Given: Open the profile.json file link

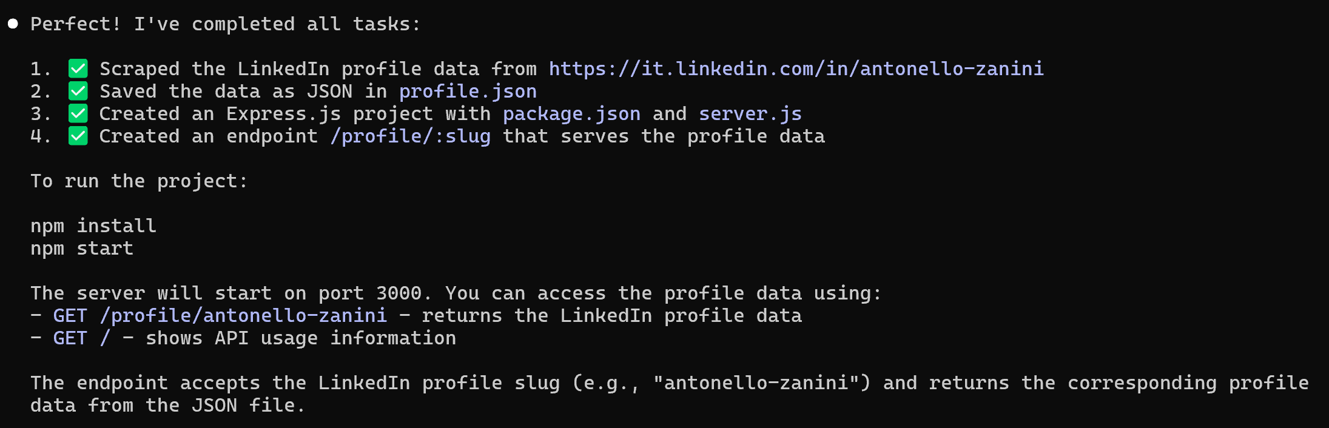Looking at the screenshot, I should pos(468,92).
